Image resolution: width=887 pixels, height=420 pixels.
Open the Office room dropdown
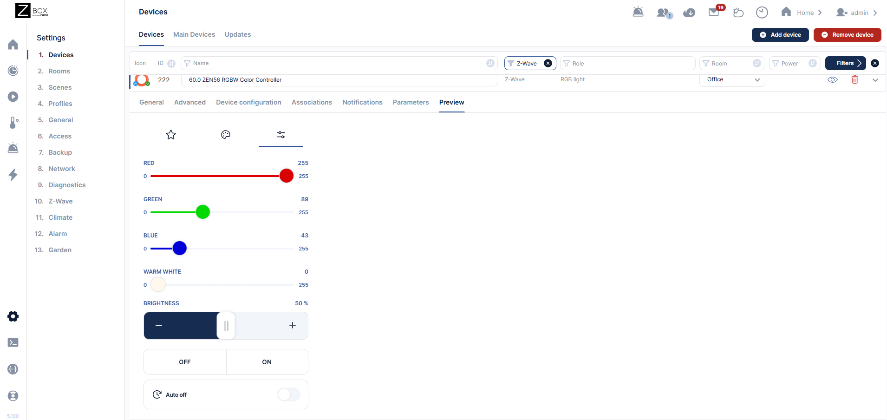[732, 80]
